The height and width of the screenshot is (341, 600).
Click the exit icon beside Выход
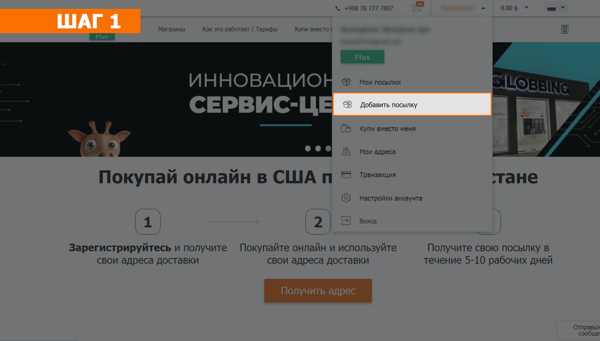346,221
